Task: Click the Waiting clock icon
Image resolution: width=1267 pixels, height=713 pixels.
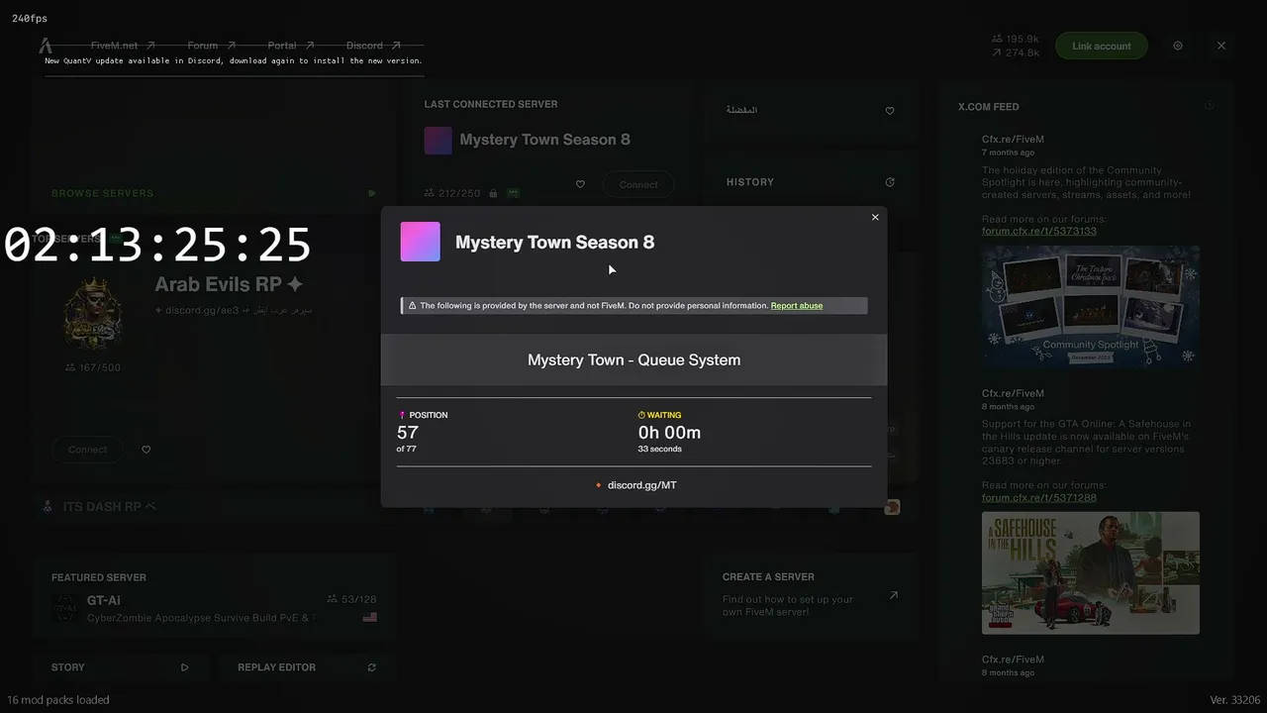Action: coord(641,415)
